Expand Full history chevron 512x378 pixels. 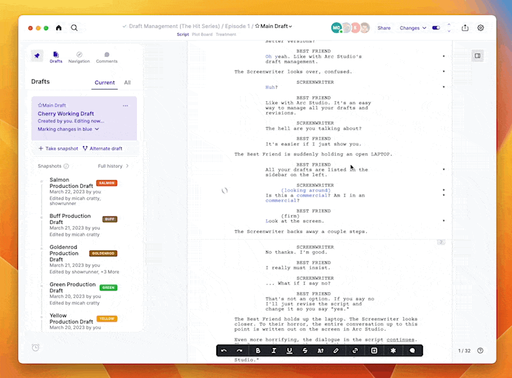(127, 166)
